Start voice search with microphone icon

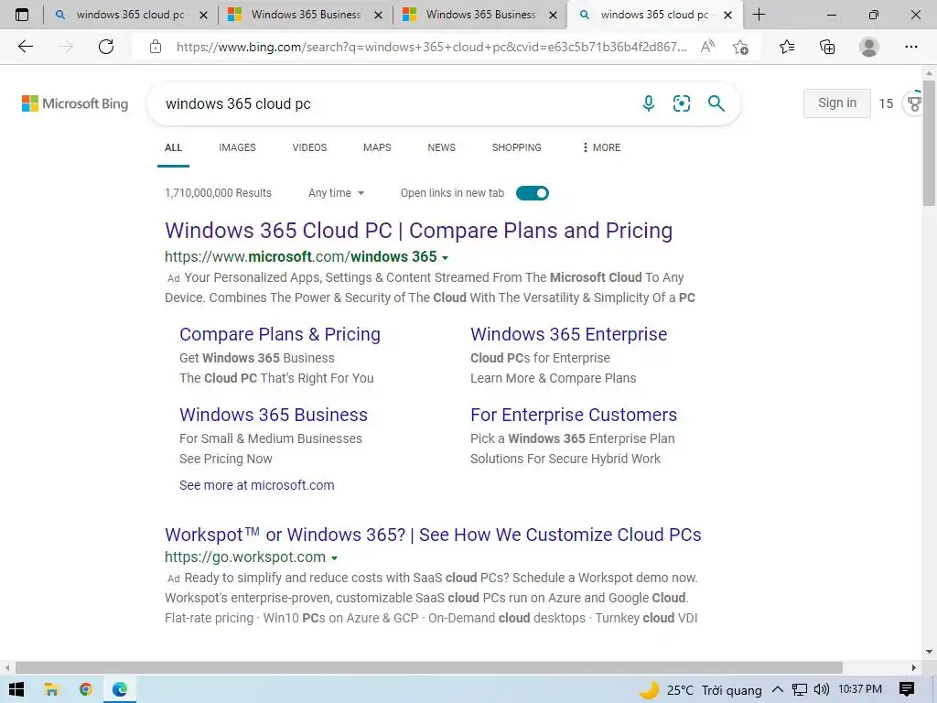pos(649,103)
